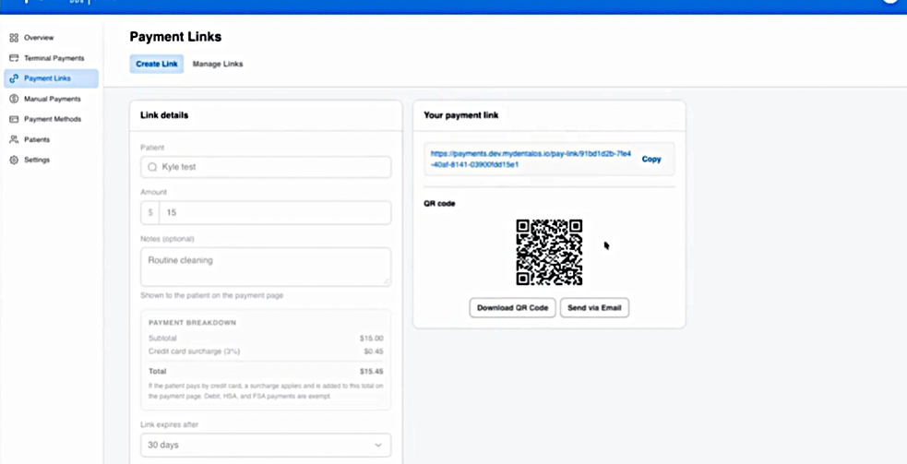The image size is (907, 464).
Task: Click the Credit card surcharge (3%) label
Action: (x=195, y=351)
